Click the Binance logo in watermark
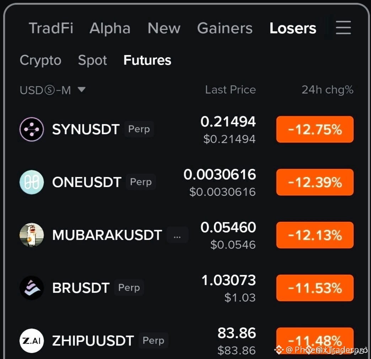 [279, 349]
